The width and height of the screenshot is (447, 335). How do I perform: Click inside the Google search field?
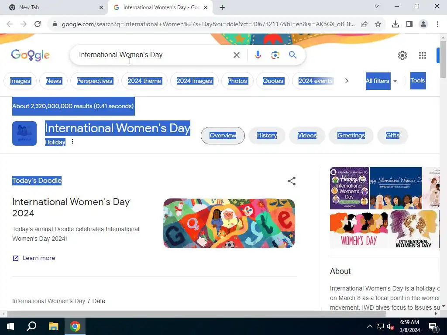point(154,55)
